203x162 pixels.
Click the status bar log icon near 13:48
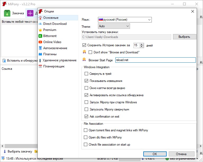coord(3,158)
